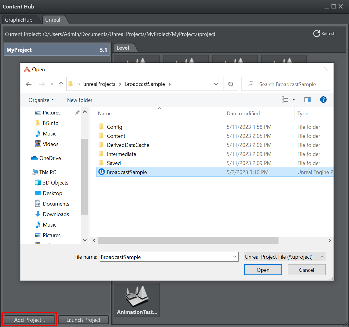The image size is (349, 327).
Task: Change the view layout icon
Action: (x=285, y=100)
